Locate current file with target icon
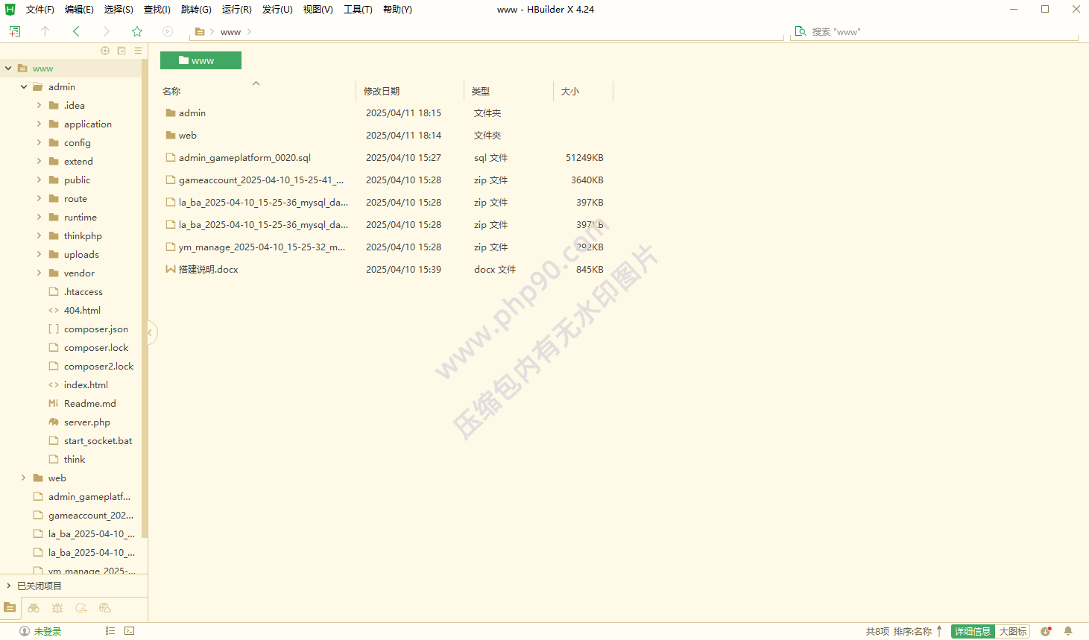 (105, 51)
